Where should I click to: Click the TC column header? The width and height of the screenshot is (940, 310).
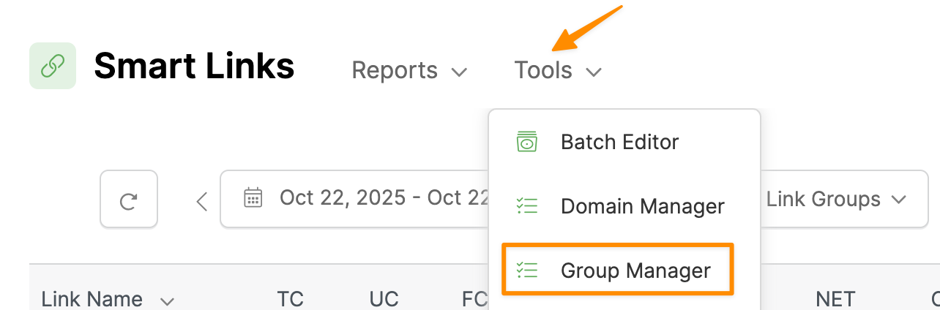point(290,298)
